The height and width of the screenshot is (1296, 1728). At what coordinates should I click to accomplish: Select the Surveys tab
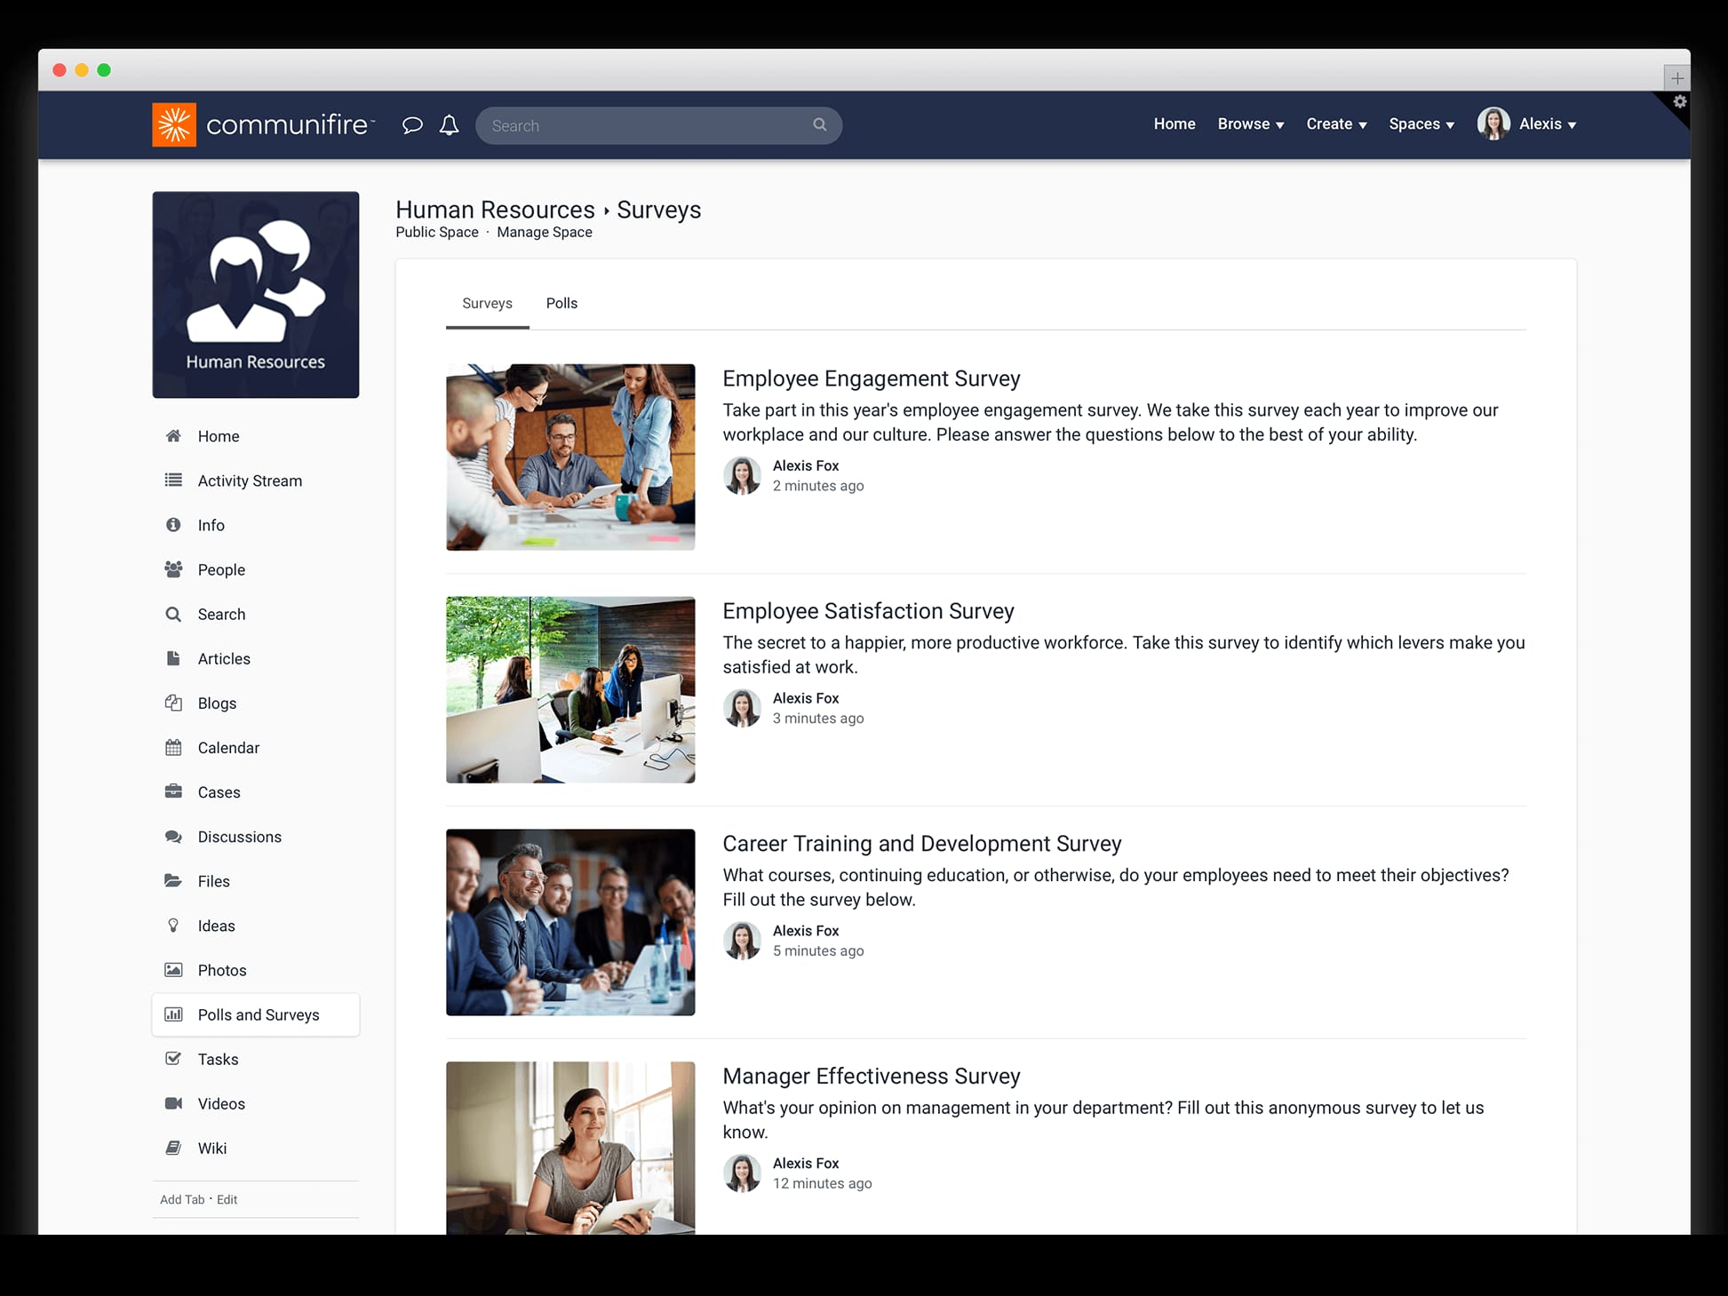point(487,304)
